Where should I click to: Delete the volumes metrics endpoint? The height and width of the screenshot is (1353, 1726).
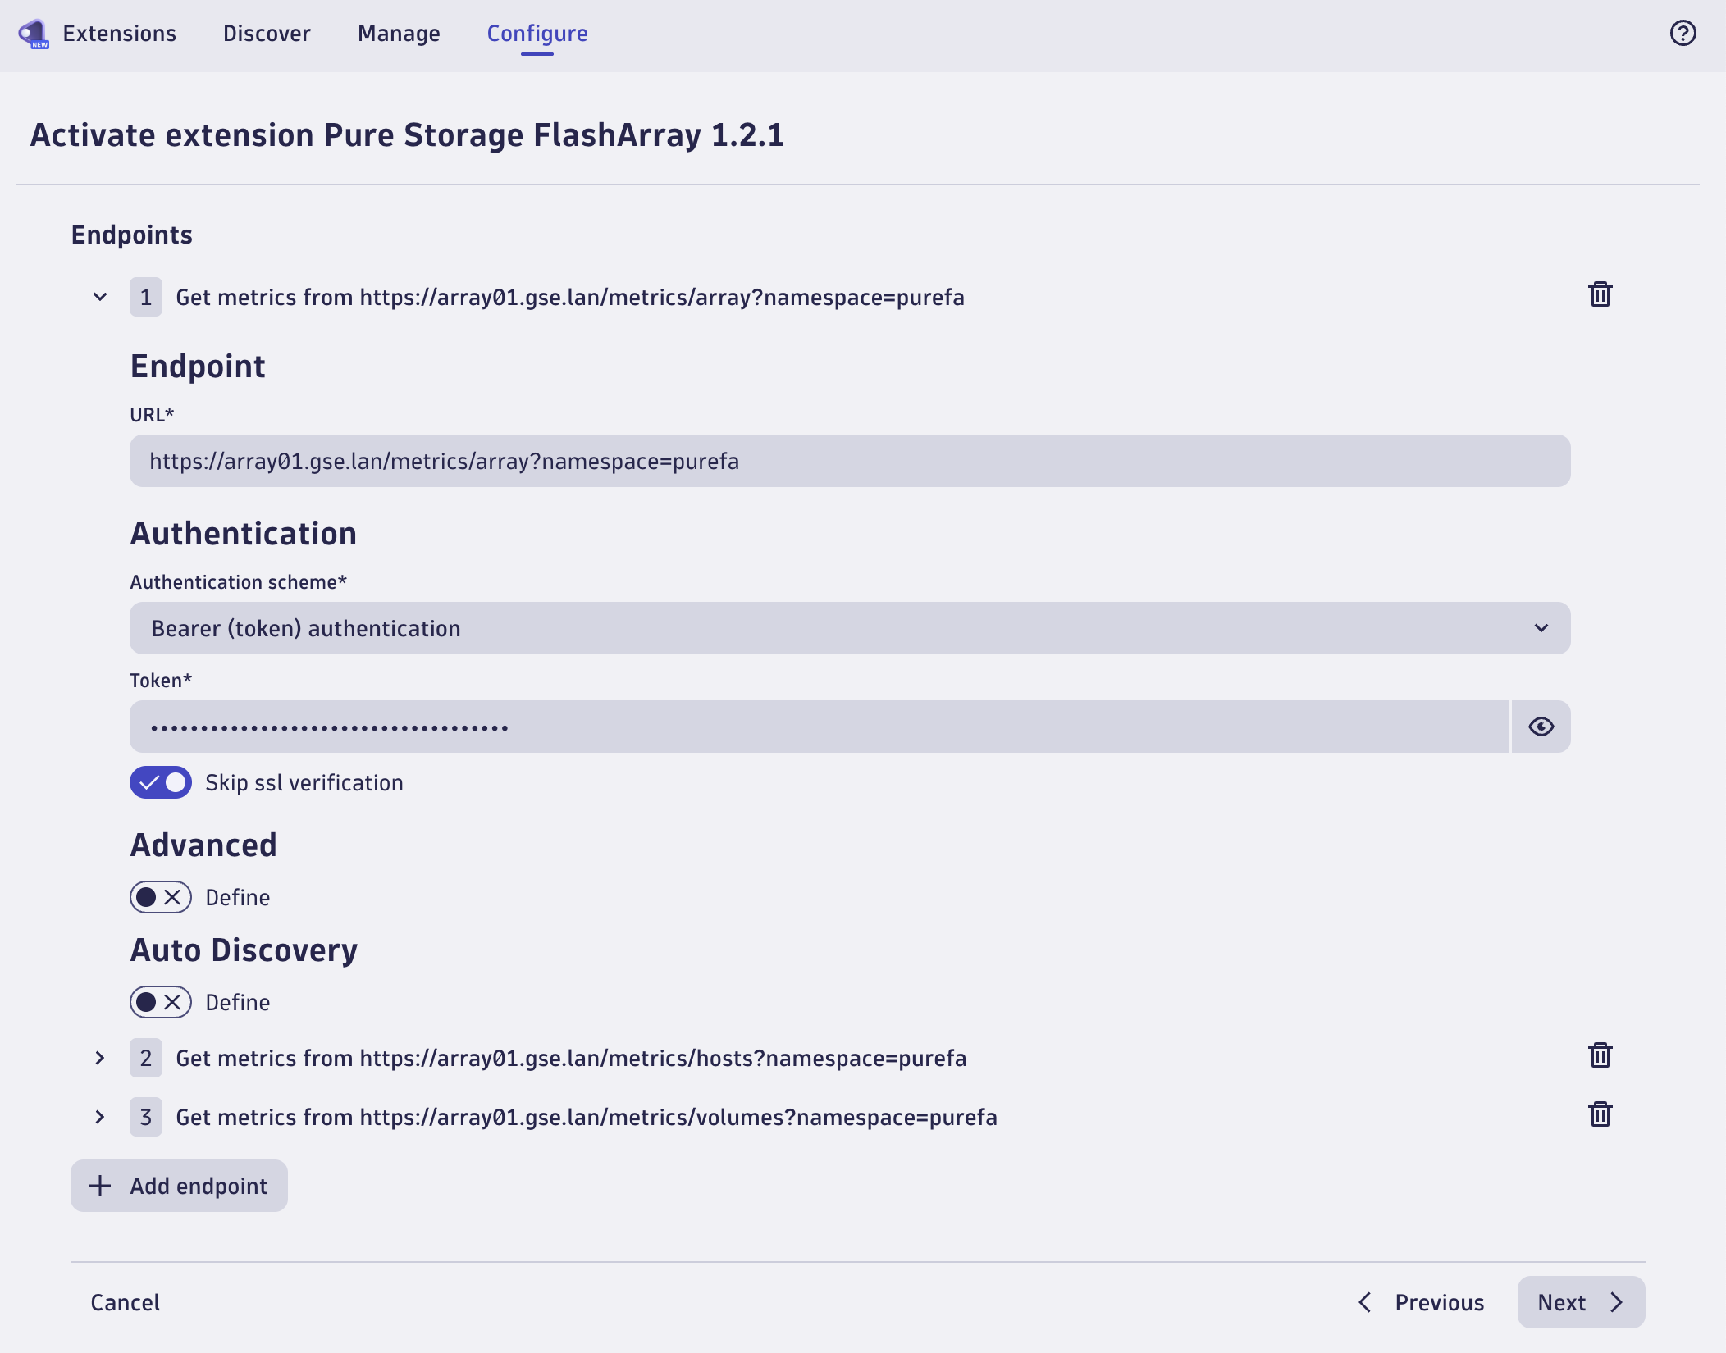click(x=1600, y=1116)
